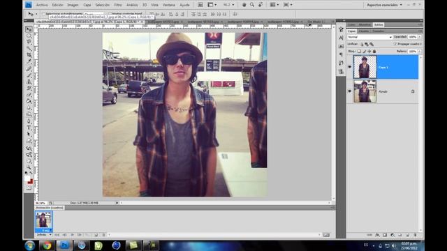Click the Rotate View tool in the application bar
Viewport: 447px width, 251px height.
coord(260,5)
